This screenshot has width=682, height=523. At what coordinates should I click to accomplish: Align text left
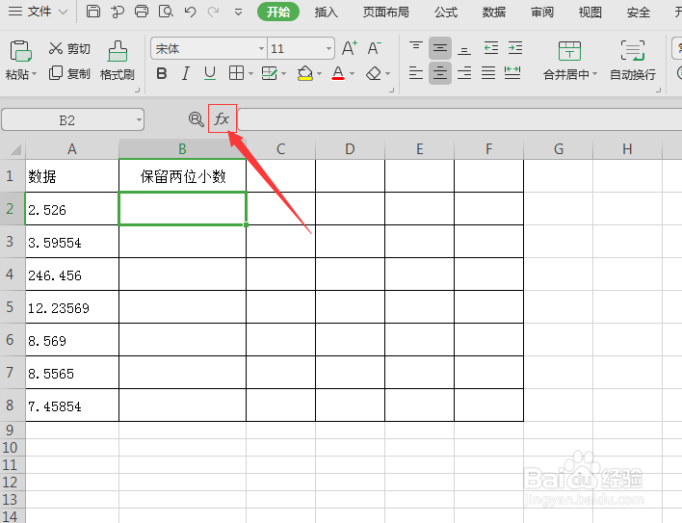416,73
